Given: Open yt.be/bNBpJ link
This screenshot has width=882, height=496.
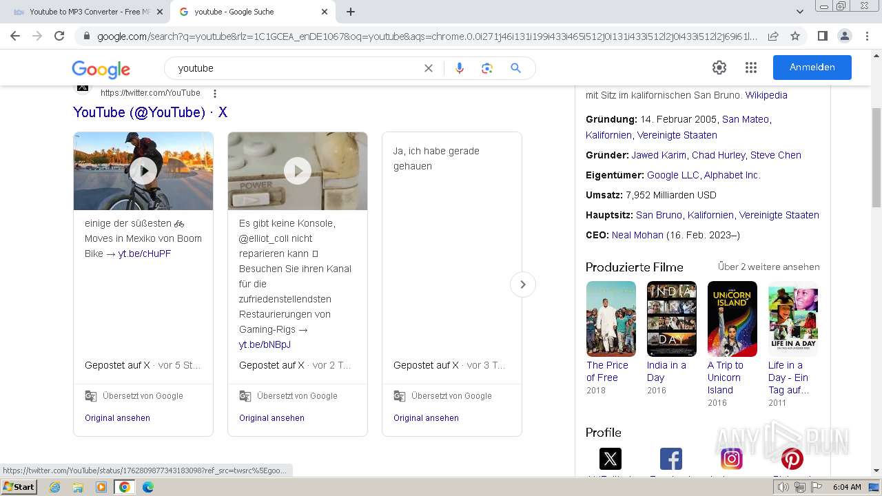Looking at the screenshot, I should pos(265,344).
